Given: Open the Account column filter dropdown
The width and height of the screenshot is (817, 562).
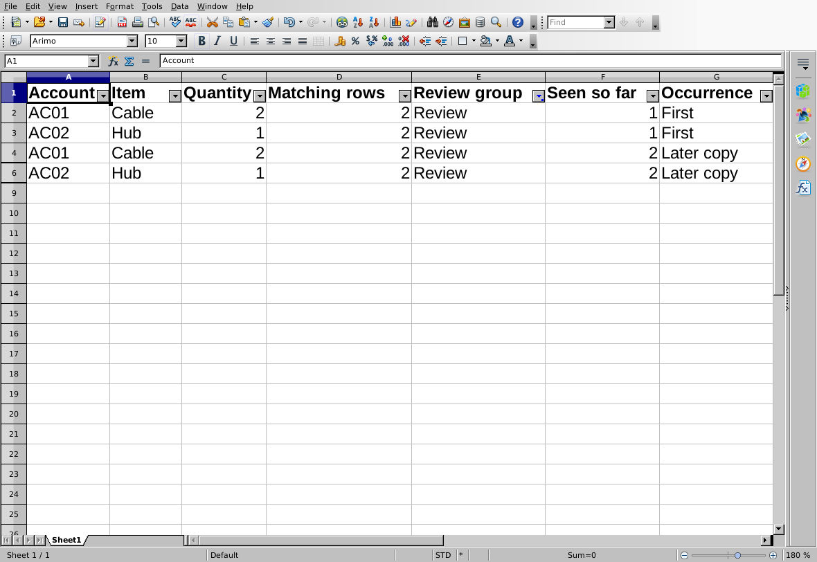Looking at the screenshot, I should tap(103, 96).
